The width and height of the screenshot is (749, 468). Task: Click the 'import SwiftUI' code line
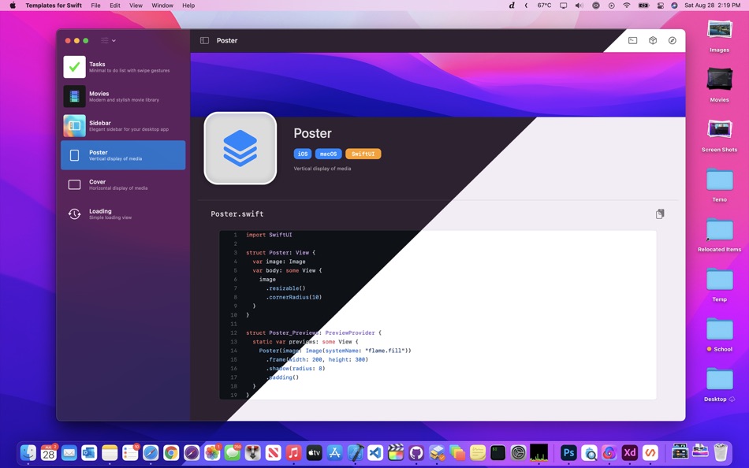[x=269, y=235]
